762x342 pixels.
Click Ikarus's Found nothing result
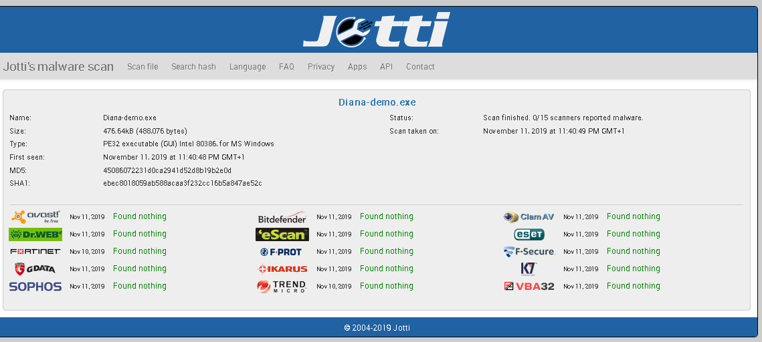pos(386,269)
